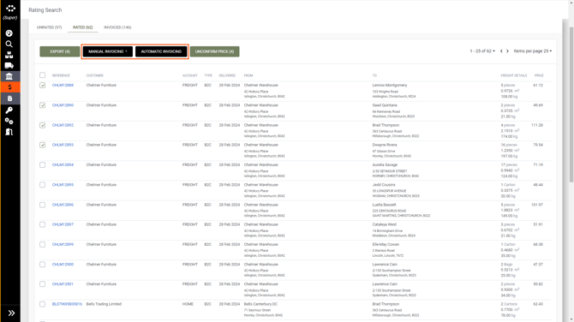Sort by the Price column header
The height and width of the screenshot is (322, 574).
pyautogui.click(x=539, y=75)
